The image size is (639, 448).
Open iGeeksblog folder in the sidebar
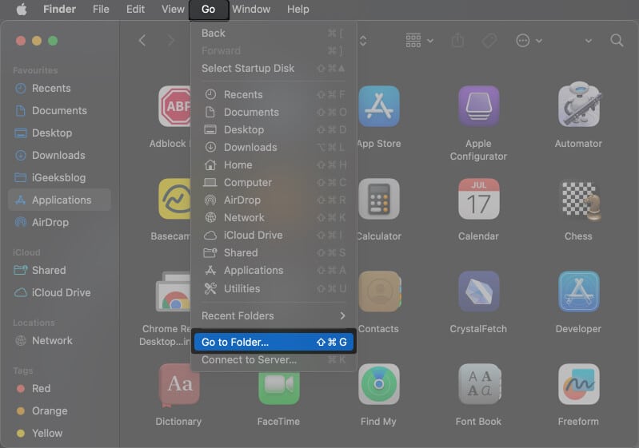tap(59, 178)
